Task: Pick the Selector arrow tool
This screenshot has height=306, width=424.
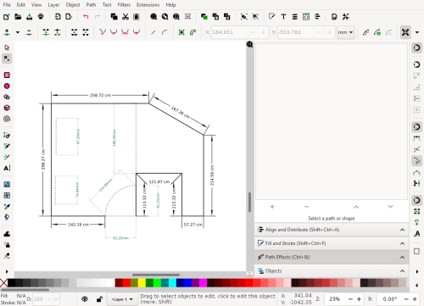Action: [7, 47]
